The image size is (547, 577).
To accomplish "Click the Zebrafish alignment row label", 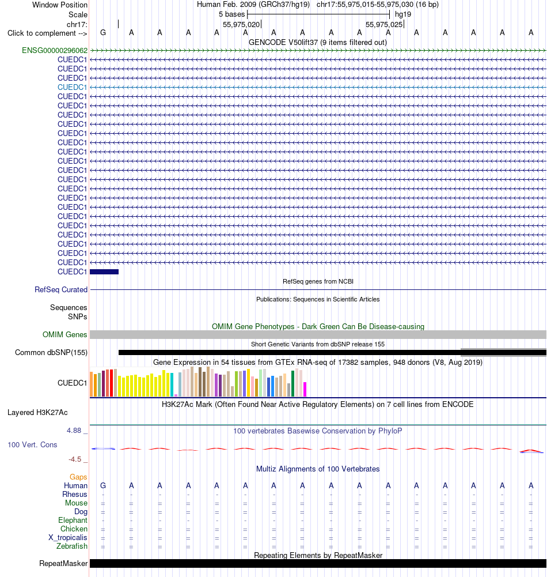I will point(72,546).
